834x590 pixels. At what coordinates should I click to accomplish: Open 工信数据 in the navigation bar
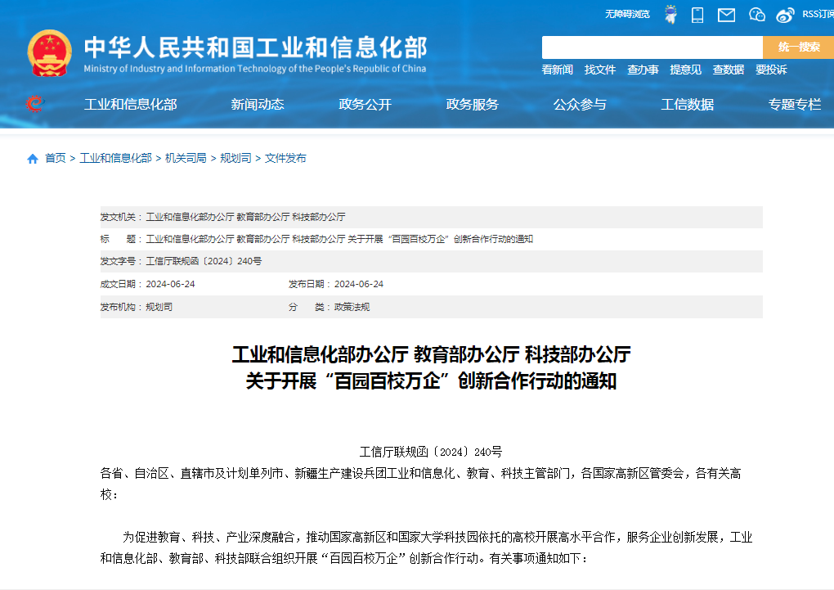click(687, 104)
